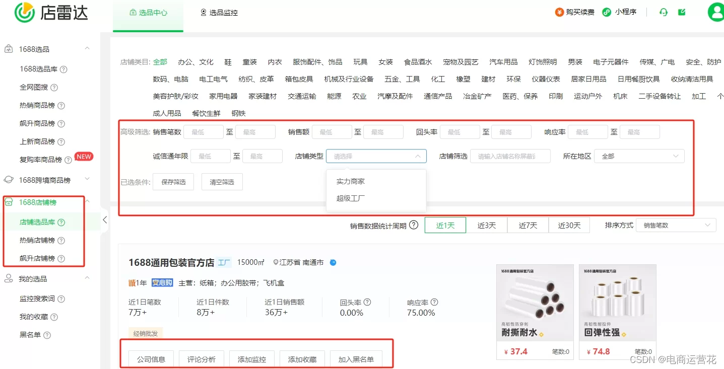Viewport: 724px width, 369px height.
Task: Open the user avatar at top right
Action: (x=715, y=12)
